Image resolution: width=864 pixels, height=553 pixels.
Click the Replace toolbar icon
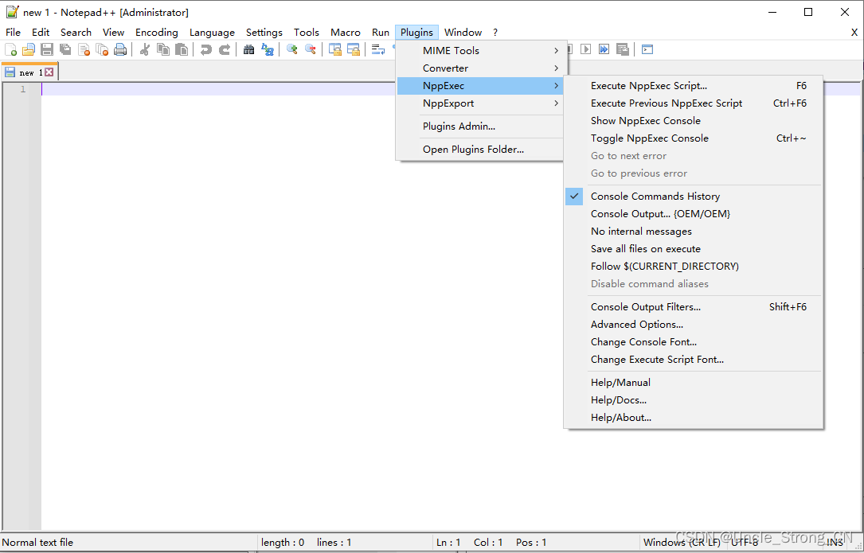268,49
